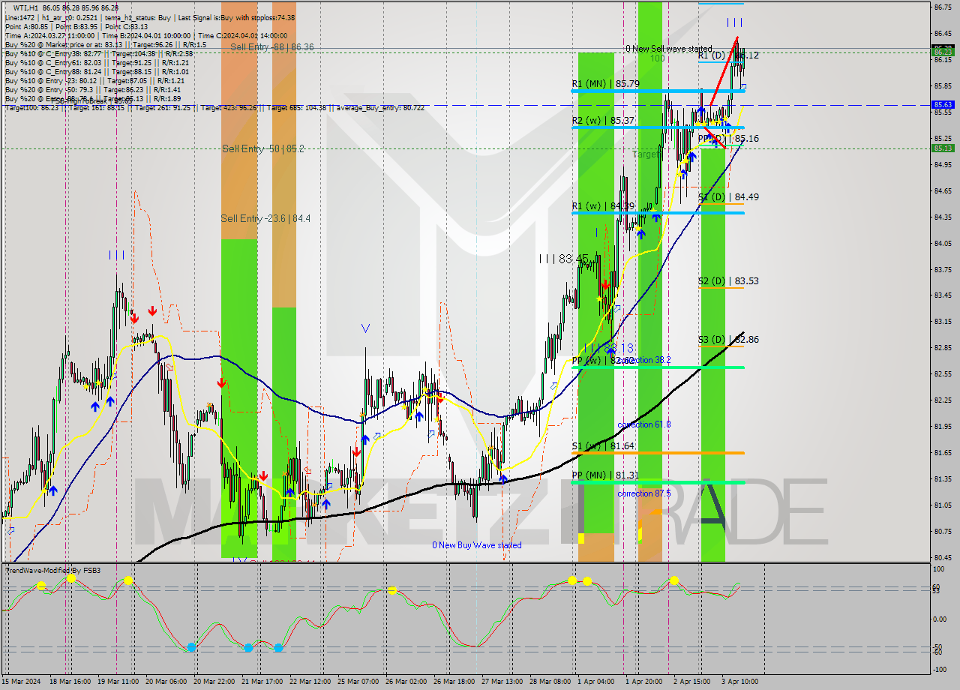
Task: Click the Buy %10 @ C_Entry38 line
Action: click(99, 53)
